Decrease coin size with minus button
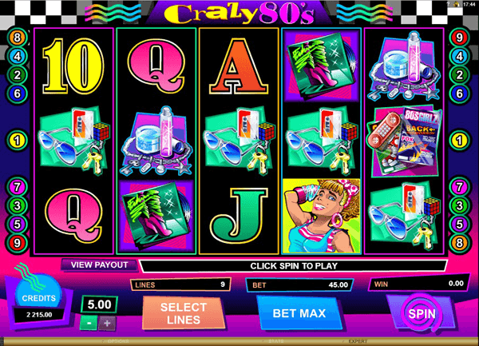Image resolution: width=479 pixels, height=346 pixels. 89,324
